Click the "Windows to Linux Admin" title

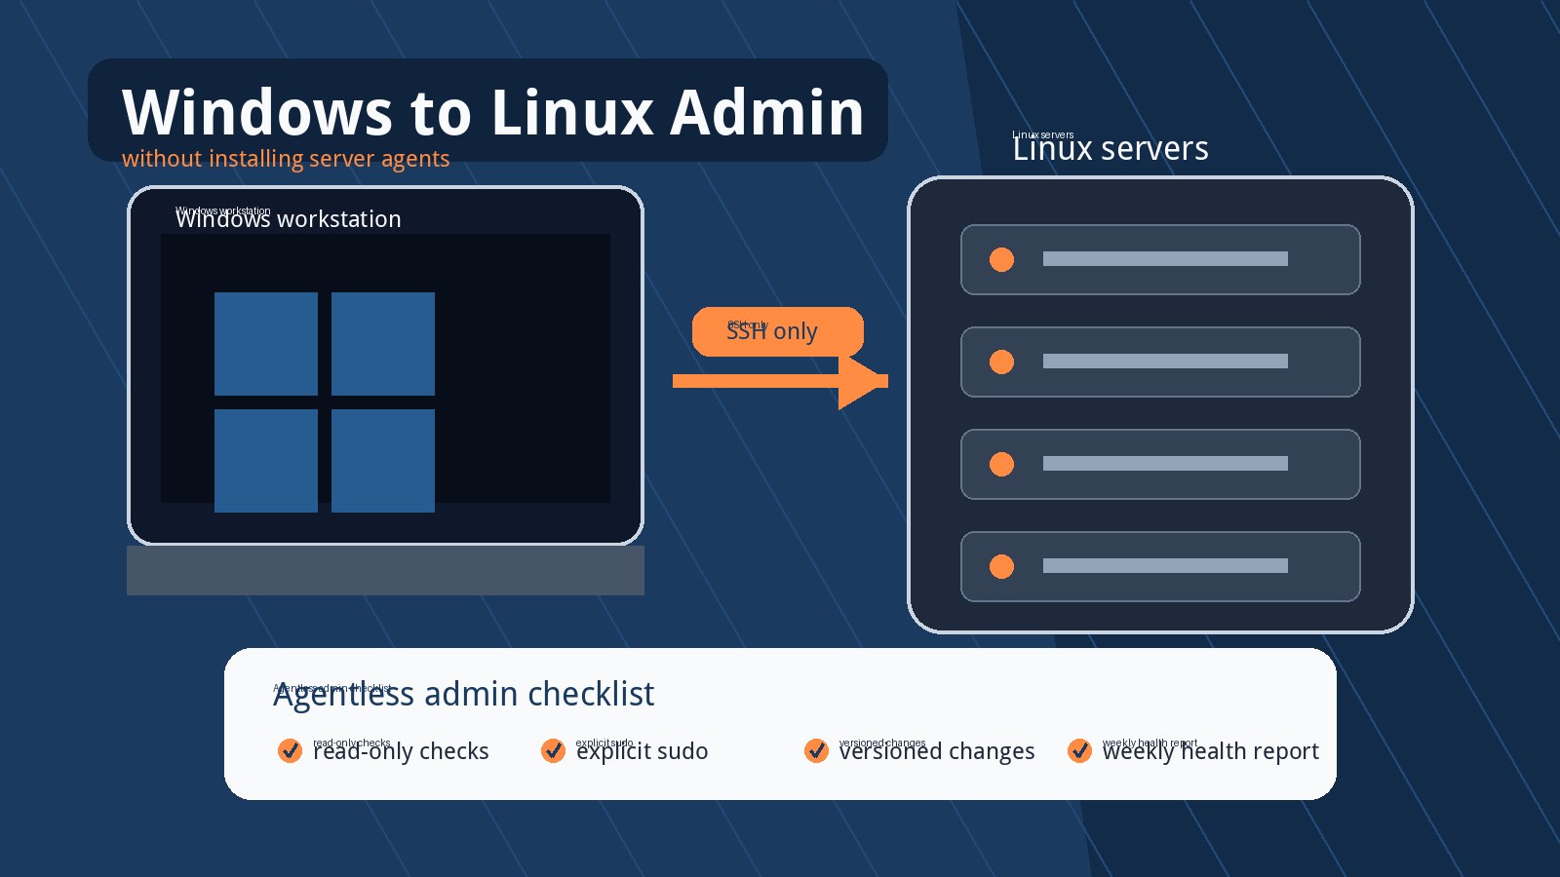coord(492,112)
